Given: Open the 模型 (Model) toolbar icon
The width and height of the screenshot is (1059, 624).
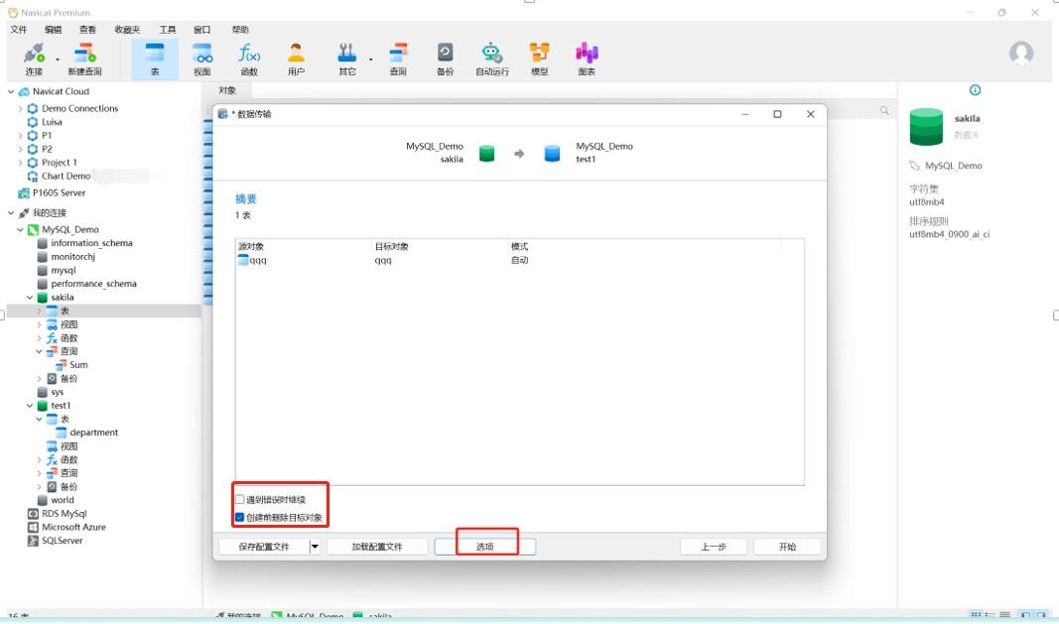Looking at the screenshot, I should [x=539, y=58].
